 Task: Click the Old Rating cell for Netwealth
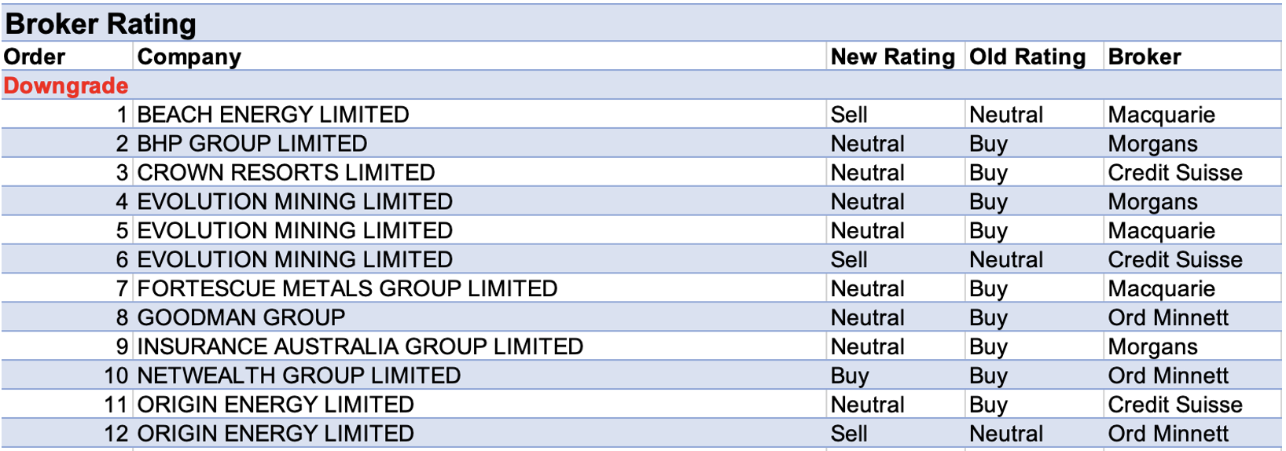click(x=988, y=376)
